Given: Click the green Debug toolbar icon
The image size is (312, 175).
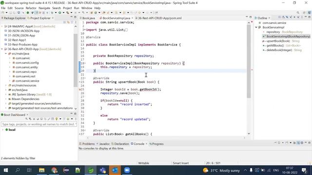Looking at the screenshot, I should pyautogui.click(x=52, y=13).
